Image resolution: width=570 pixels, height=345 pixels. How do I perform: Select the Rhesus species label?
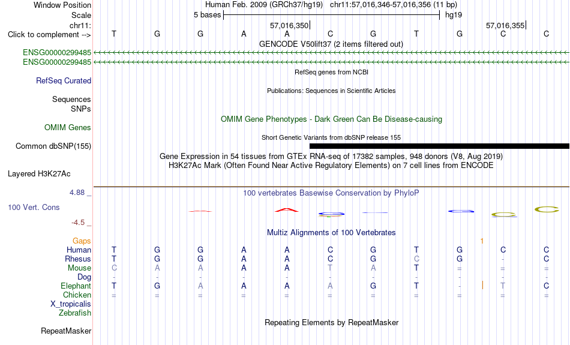pyautogui.click(x=78, y=259)
